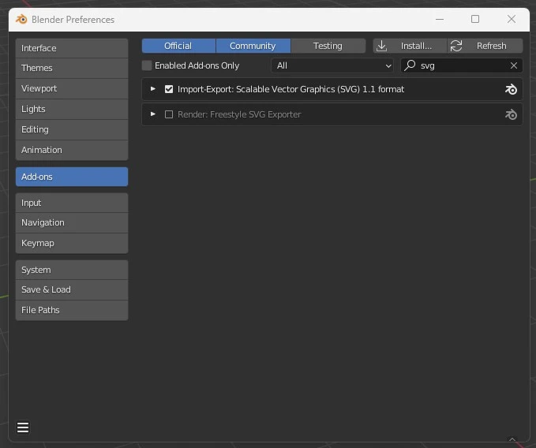Viewport: 536px width, 448px height.
Task: Open File Paths preferences
Action: click(72, 310)
